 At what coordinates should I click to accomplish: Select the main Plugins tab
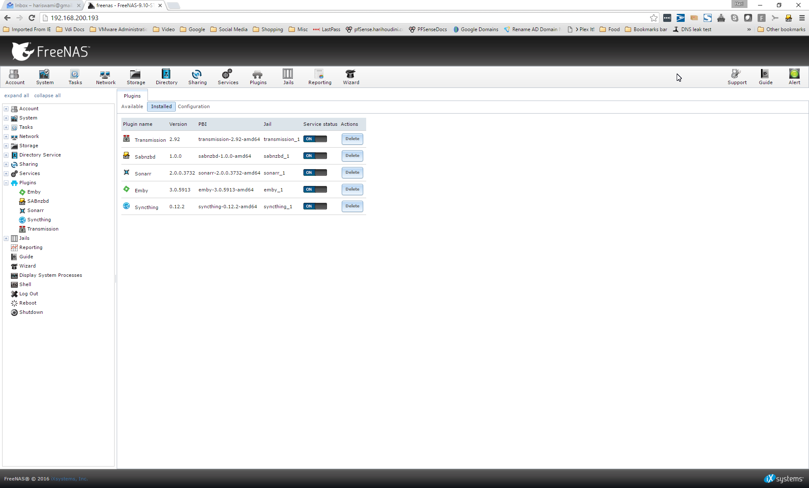[132, 96]
